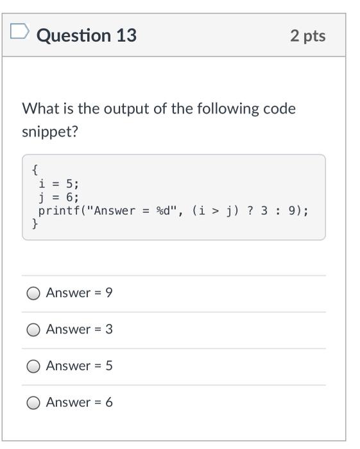Click the 'Answer = 5' label text
360x449 pixels.
[x=80, y=366]
